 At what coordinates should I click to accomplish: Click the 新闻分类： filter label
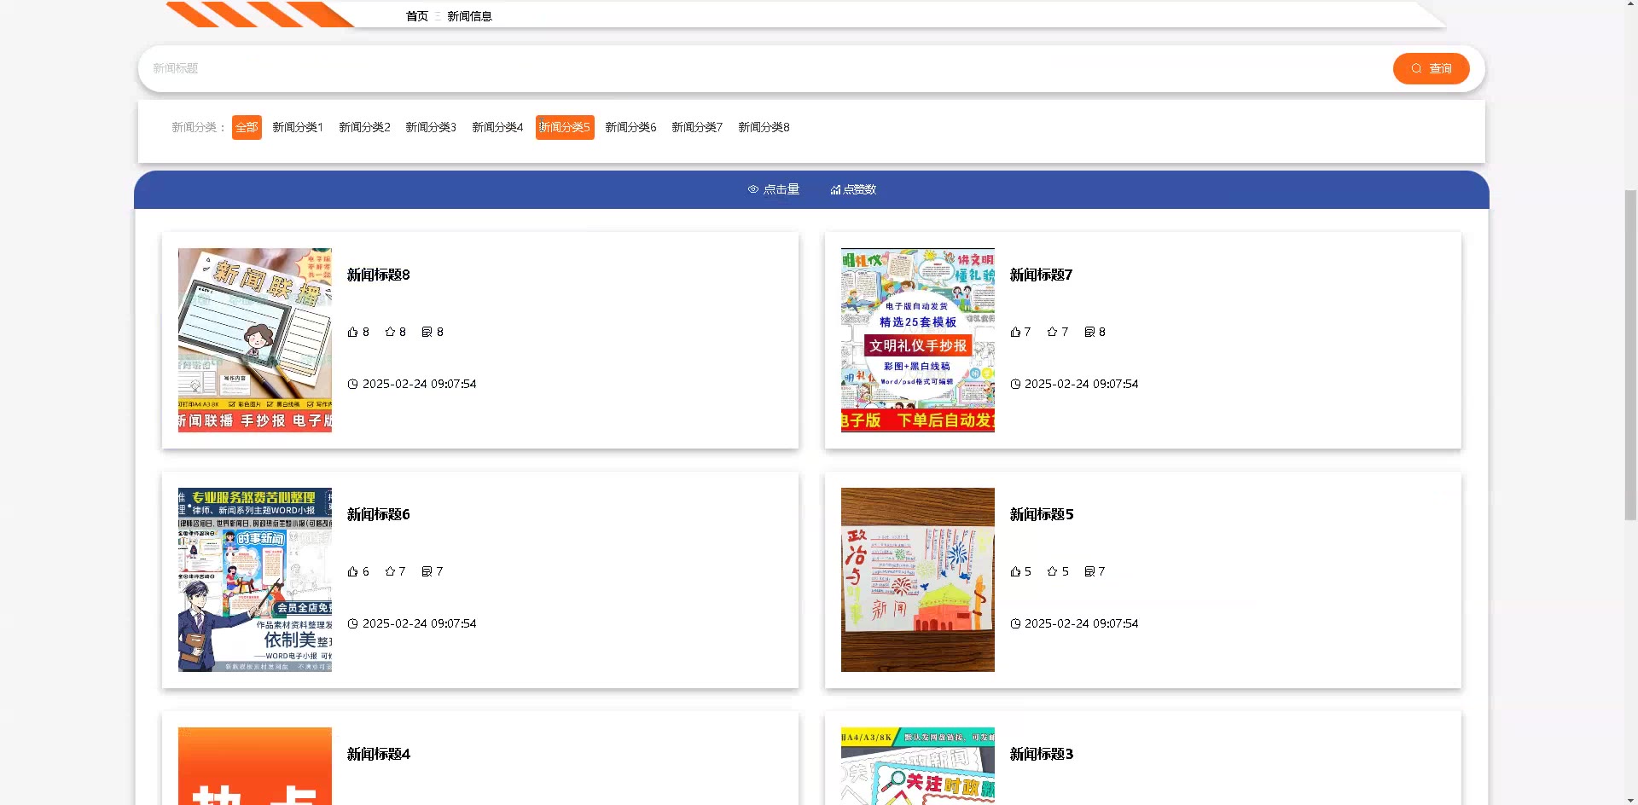point(199,127)
